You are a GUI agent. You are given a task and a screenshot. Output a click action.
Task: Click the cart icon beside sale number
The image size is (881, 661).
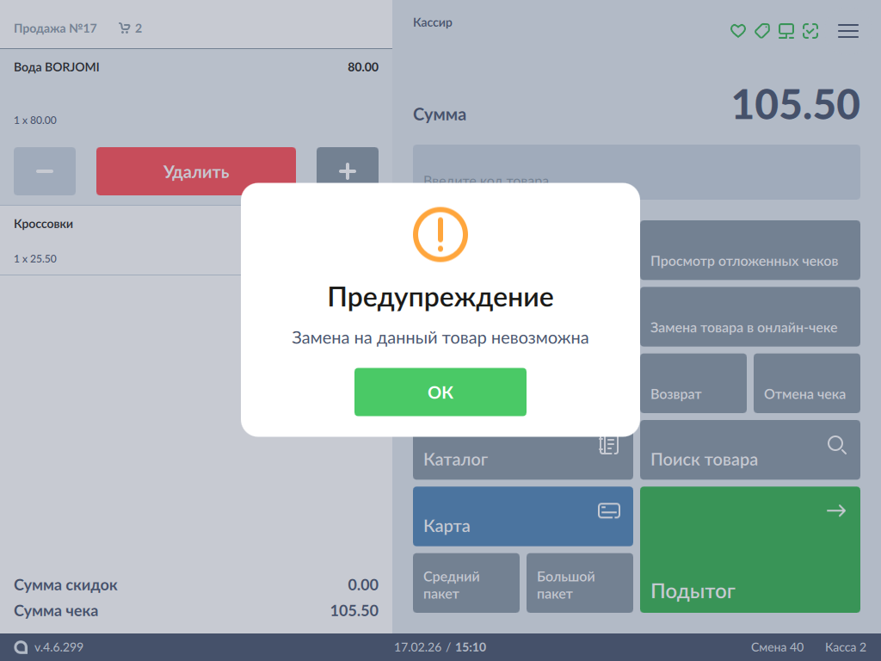point(125,28)
